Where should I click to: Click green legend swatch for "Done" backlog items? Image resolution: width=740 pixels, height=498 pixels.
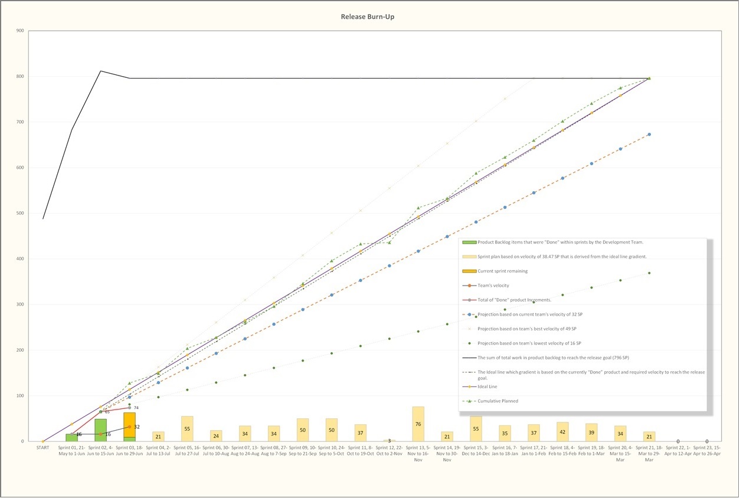click(469, 243)
